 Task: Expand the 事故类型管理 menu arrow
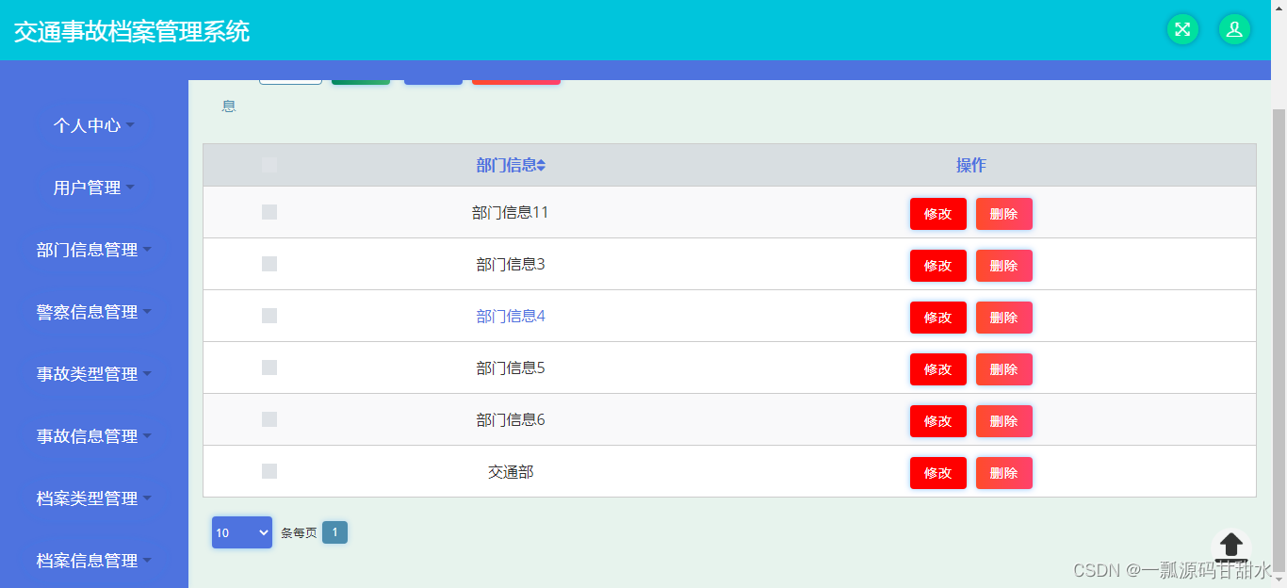[x=147, y=373]
